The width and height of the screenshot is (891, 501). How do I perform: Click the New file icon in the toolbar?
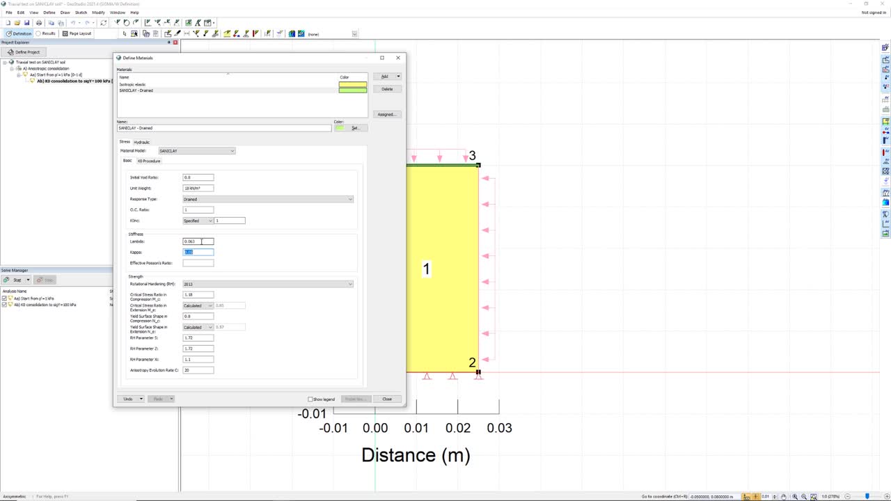pyautogui.click(x=8, y=23)
